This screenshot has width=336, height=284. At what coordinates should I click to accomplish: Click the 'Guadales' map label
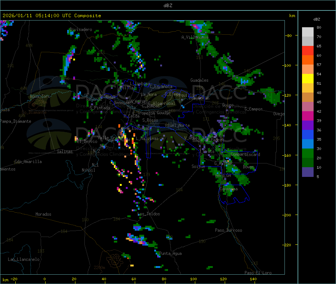(x=199, y=80)
